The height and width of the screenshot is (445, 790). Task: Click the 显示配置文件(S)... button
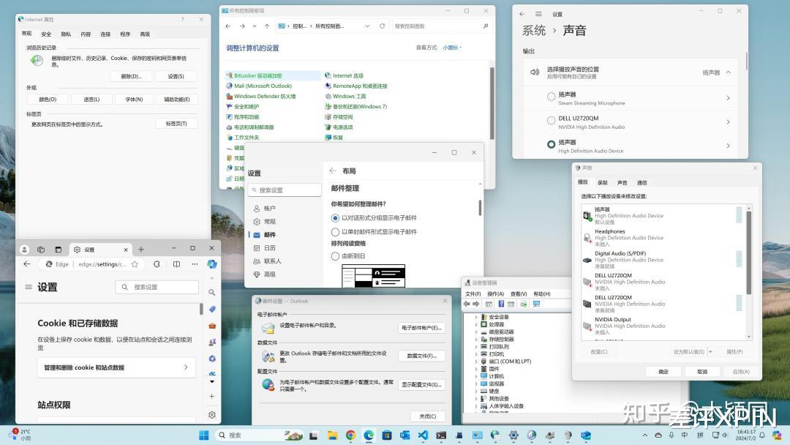422,385
